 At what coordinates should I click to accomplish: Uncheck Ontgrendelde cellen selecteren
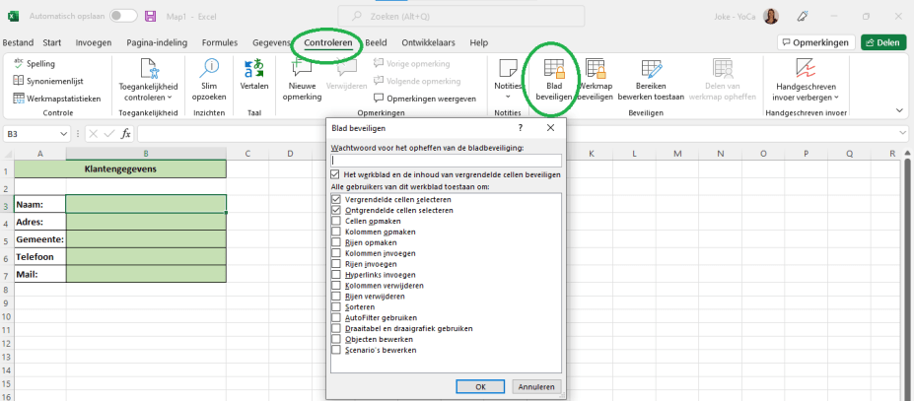336,210
